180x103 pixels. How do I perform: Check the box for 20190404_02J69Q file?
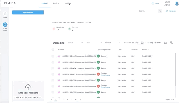pos(53,86)
